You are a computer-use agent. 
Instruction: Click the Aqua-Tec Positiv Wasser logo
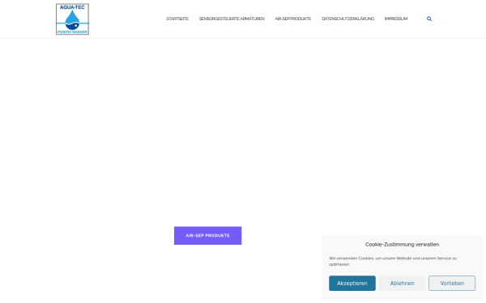click(x=72, y=19)
